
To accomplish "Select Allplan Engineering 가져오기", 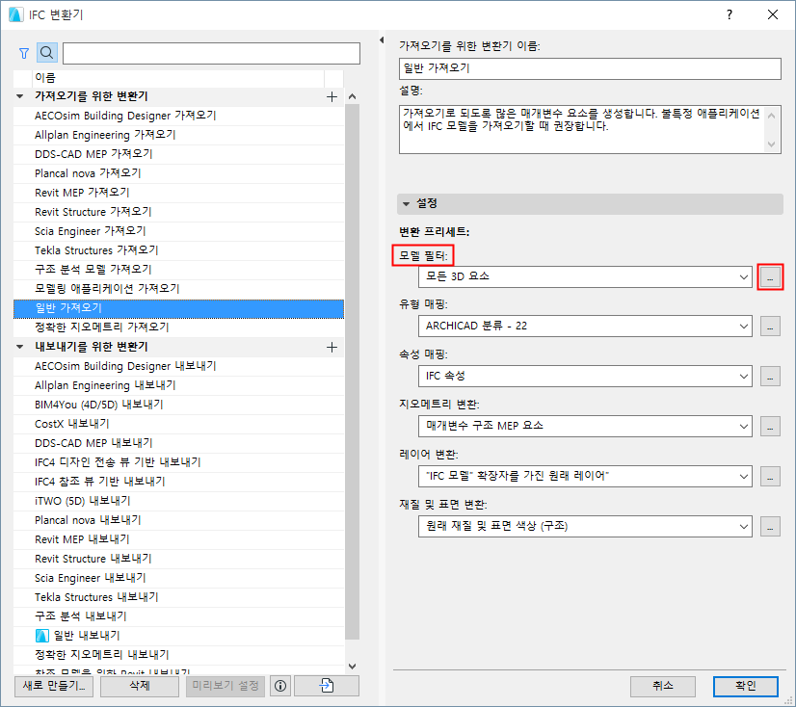I will click(178, 136).
